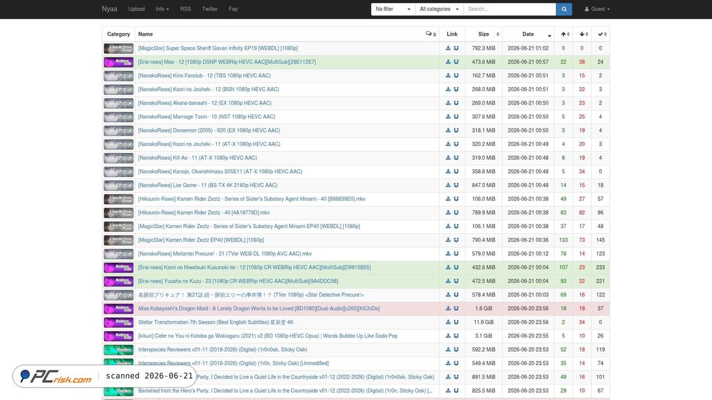Open Kamen Rider Zeztz Substory Agent Minami - 40 mkv

click(252, 198)
